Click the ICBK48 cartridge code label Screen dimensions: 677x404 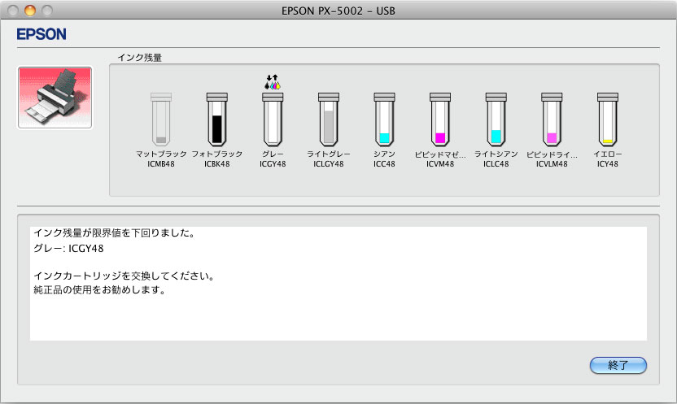(x=216, y=164)
